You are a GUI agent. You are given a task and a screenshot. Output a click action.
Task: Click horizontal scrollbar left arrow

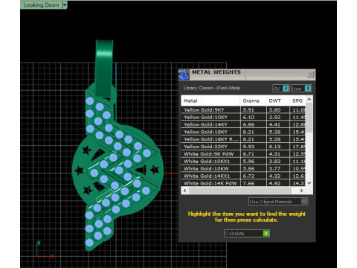184,191
